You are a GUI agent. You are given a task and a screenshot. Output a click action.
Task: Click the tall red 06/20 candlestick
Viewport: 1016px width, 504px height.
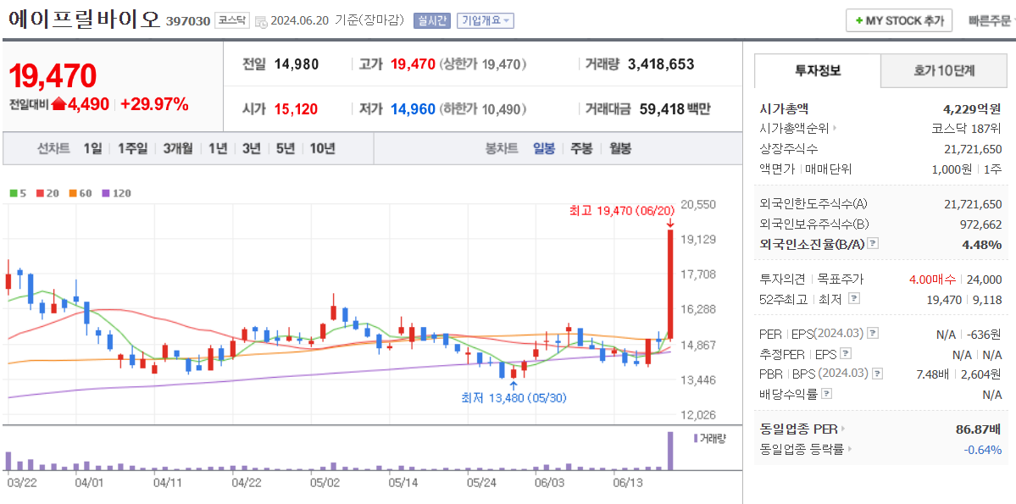(670, 284)
